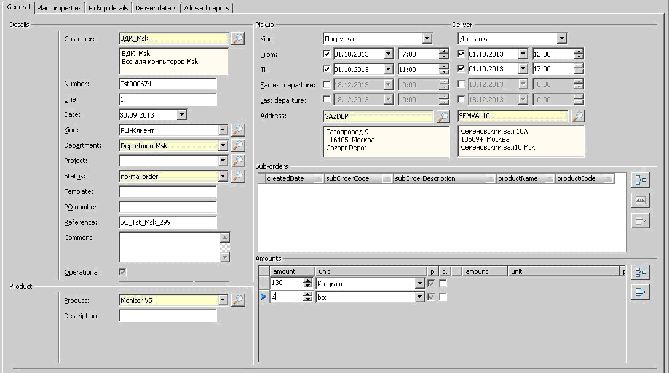Increase the Deliver From time 12:00 spinner
This screenshot has height=373, width=669.
(578, 51)
